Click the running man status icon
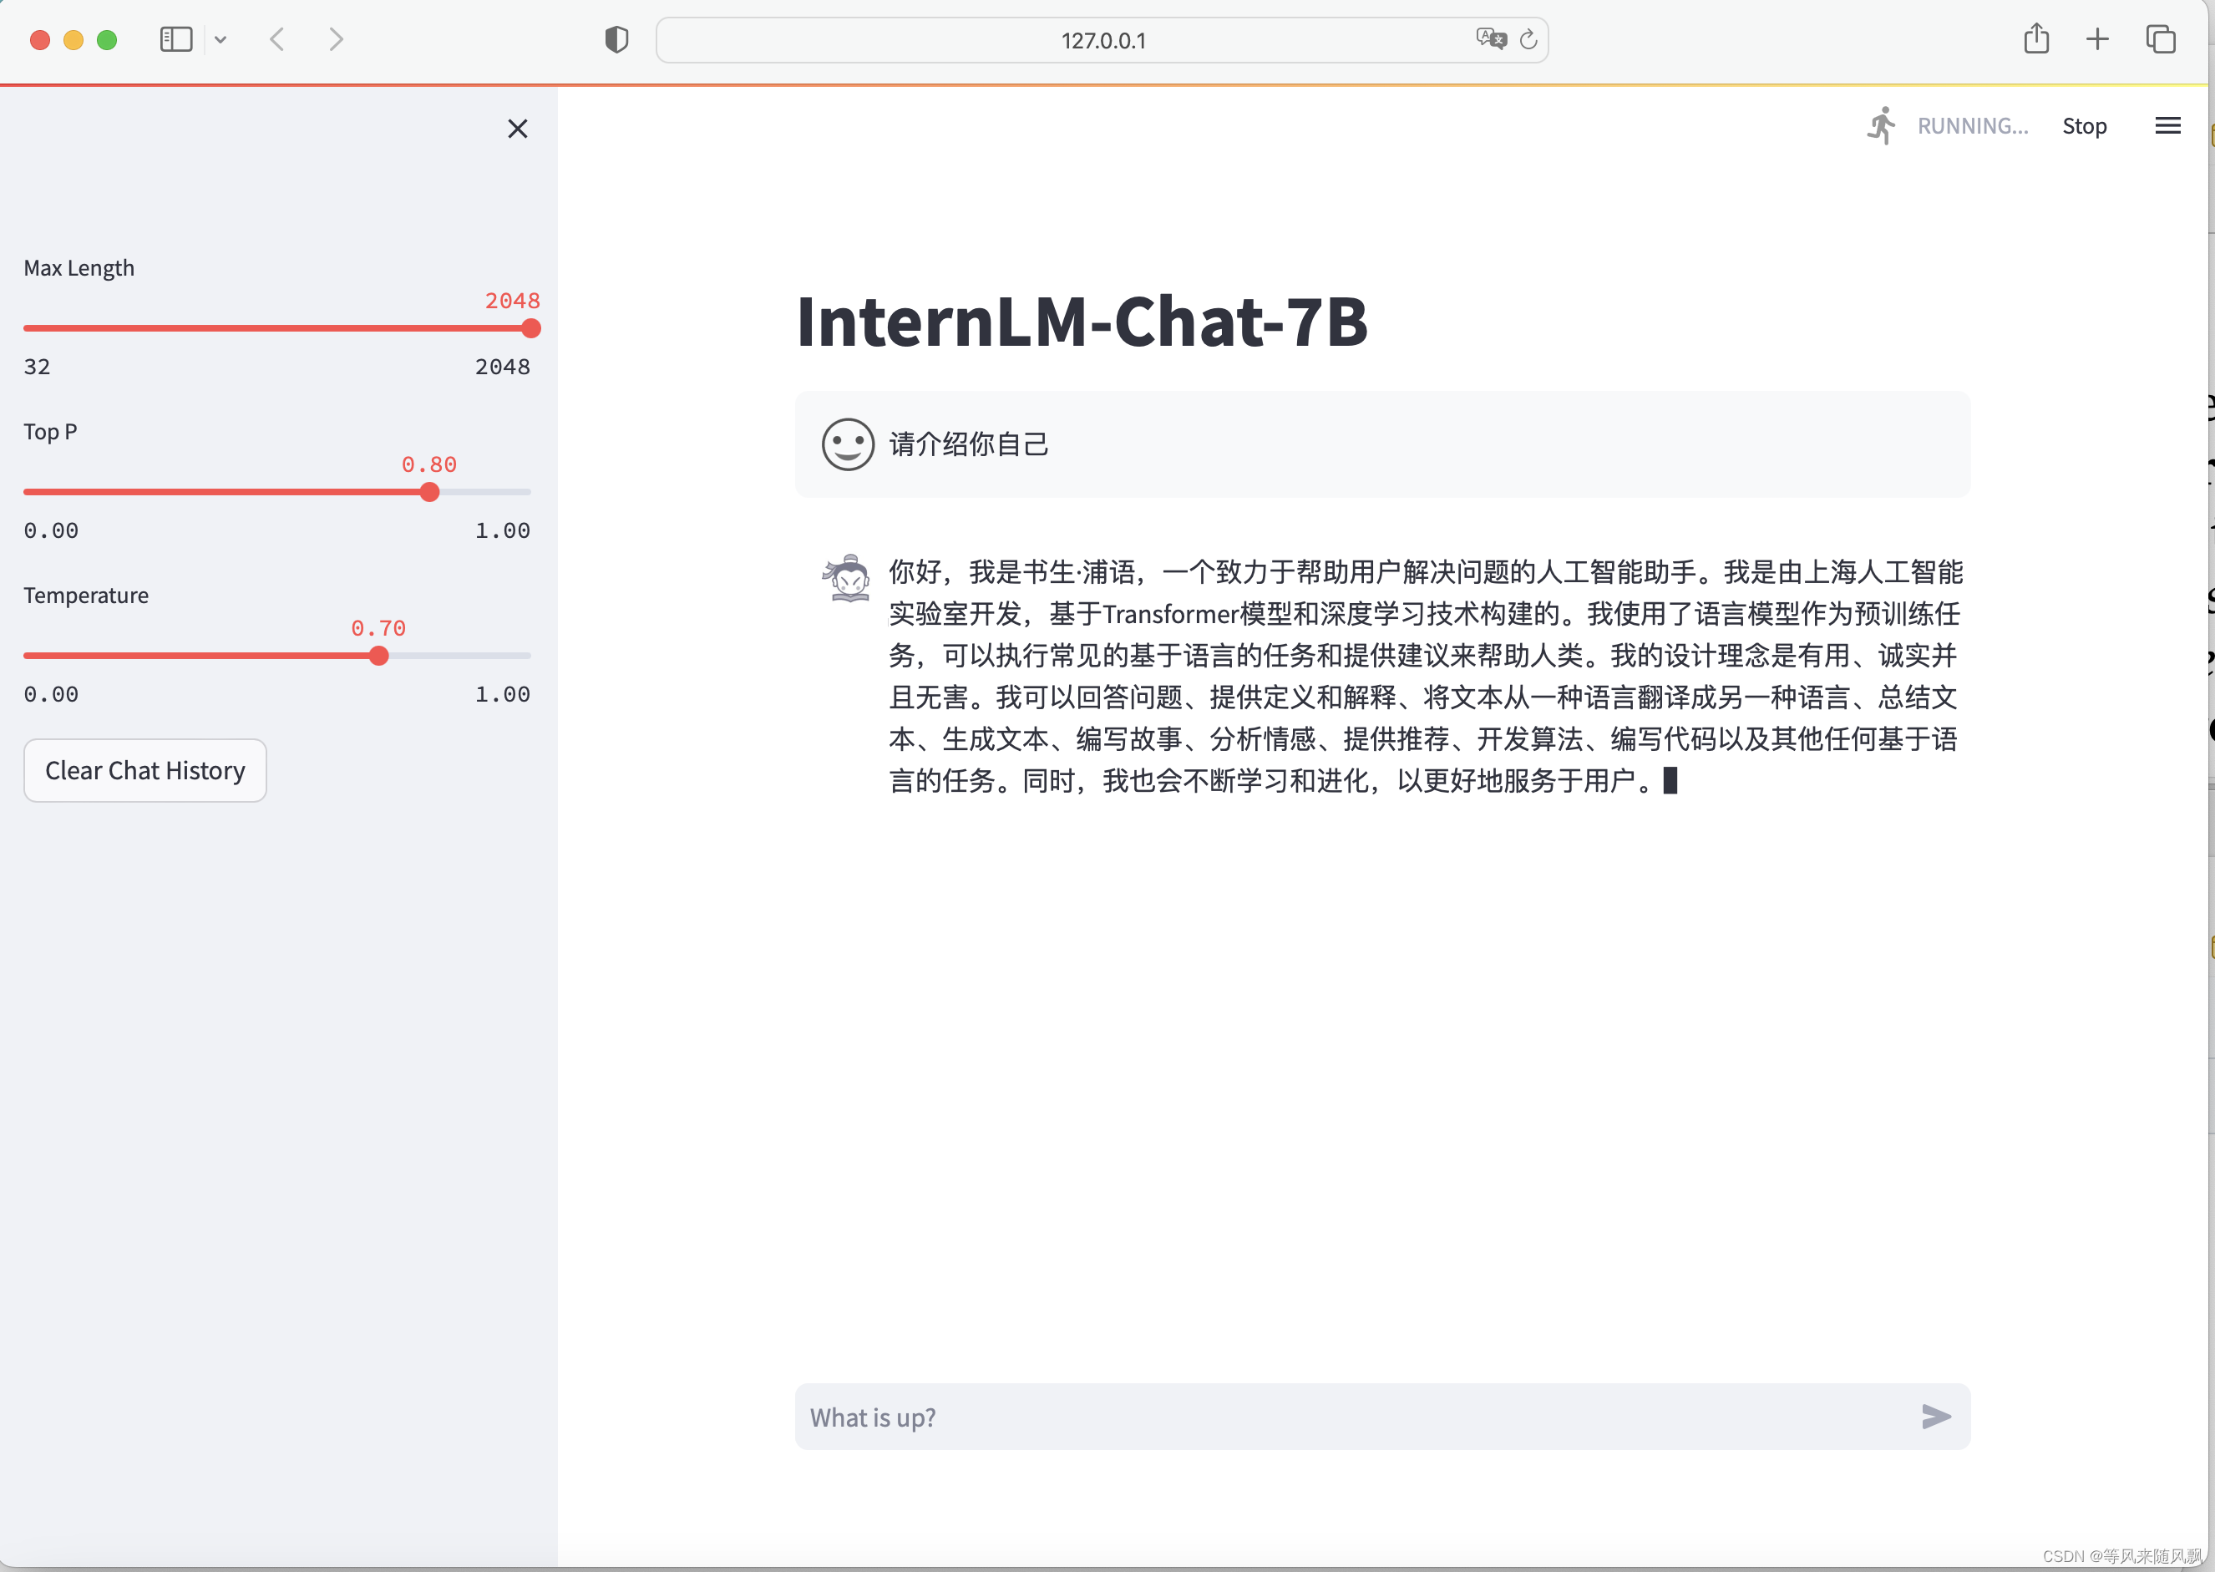 click(x=1882, y=126)
